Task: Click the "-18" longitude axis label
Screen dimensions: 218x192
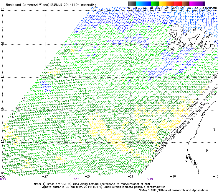Action: pyautogui.click(x=173, y=176)
